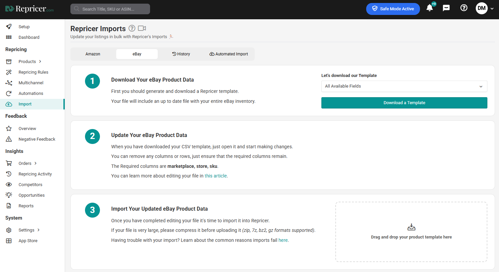Click the App Store grid icon
The width and height of the screenshot is (499, 272).
click(9, 240)
